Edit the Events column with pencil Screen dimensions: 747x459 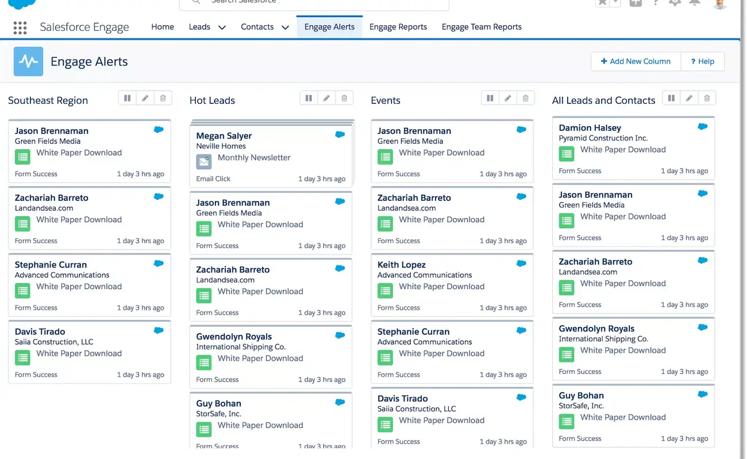508,98
